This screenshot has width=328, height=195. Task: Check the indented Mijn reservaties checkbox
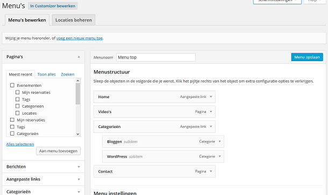(x=18, y=92)
